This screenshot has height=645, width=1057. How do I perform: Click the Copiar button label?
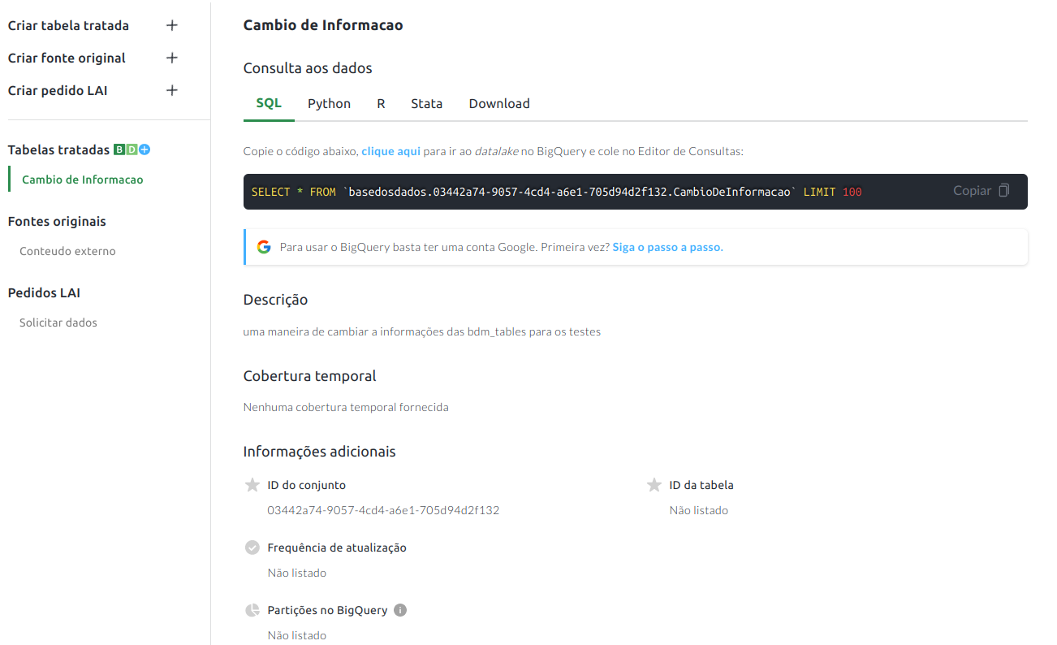973,191
